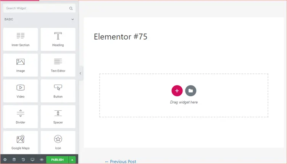Open page settings gear icon
287x164 pixels.
pos(5,160)
